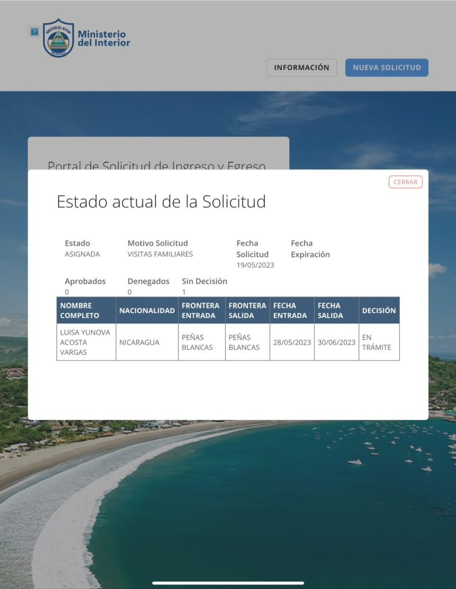Click the NICARAGUA nationality cell
Screen dimensions: 456x589
(147, 342)
